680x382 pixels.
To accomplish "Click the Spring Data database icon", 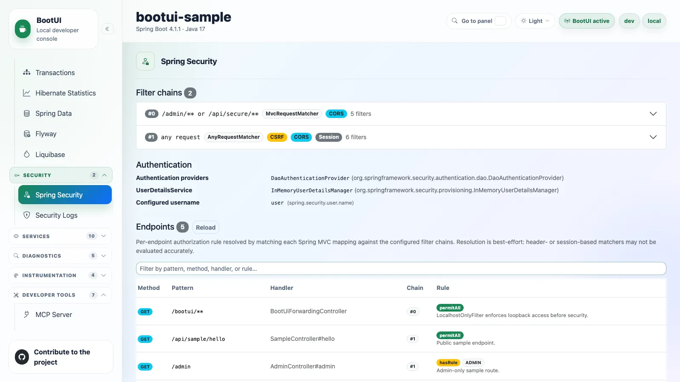I will 27,113.
